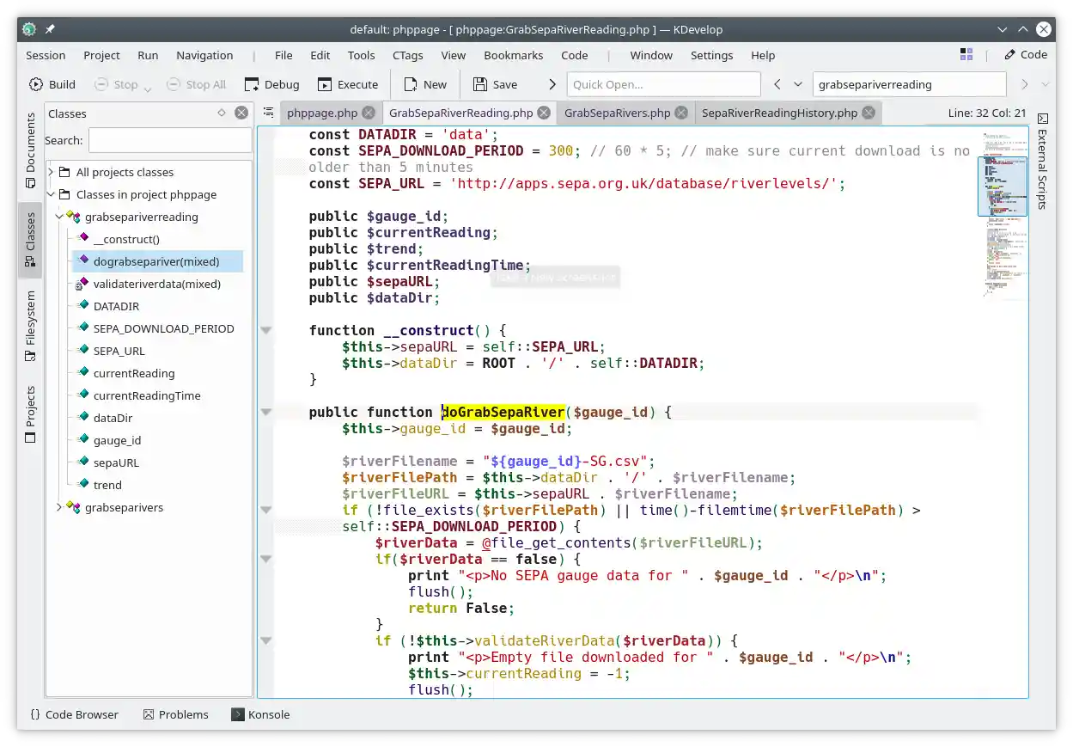Open the Konsole tool view
This screenshot has width=1073, height=747.
click(x=259, y=714)
